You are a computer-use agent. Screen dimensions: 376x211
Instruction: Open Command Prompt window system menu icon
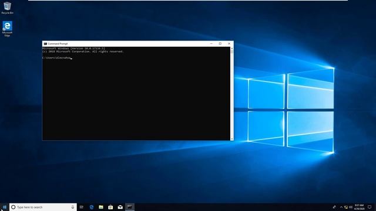[x=45, y=44]
